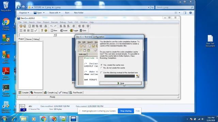The width and height of the screenshot is (218, 122).
Task: Open the left combo box below the toolbar
Action: [54, 35]
